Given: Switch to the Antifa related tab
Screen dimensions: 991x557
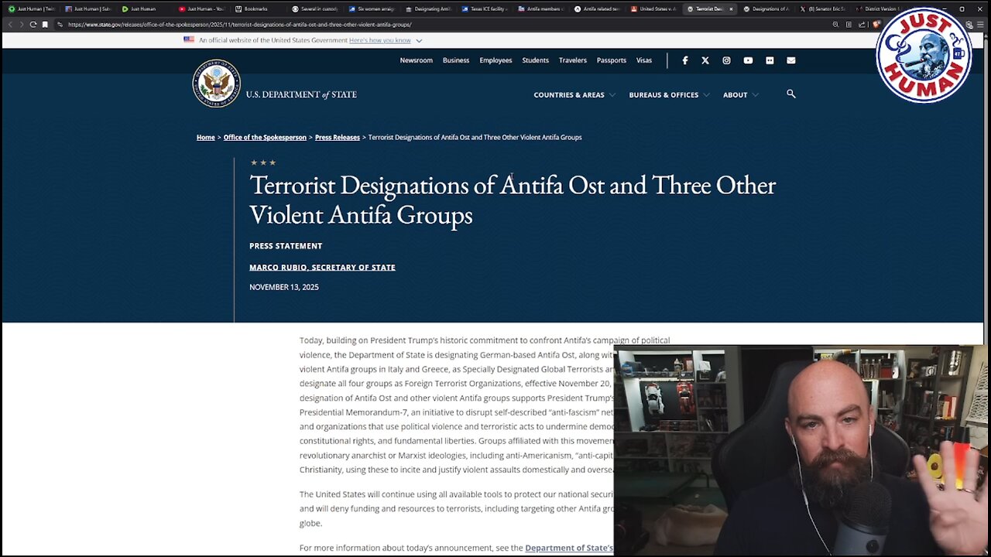Looking at the screenshot, I should pos(596,9).
